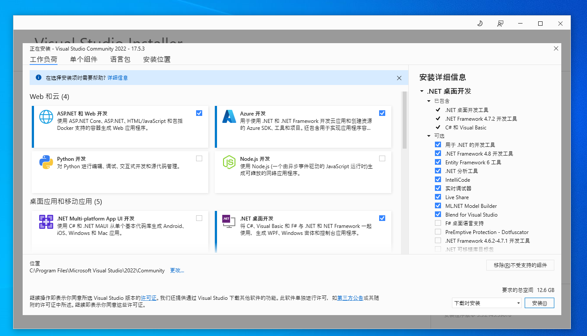The height and width of the screenshot is (336, 587).
Task: Select the Python logo icon
Action: pos(46,162)
